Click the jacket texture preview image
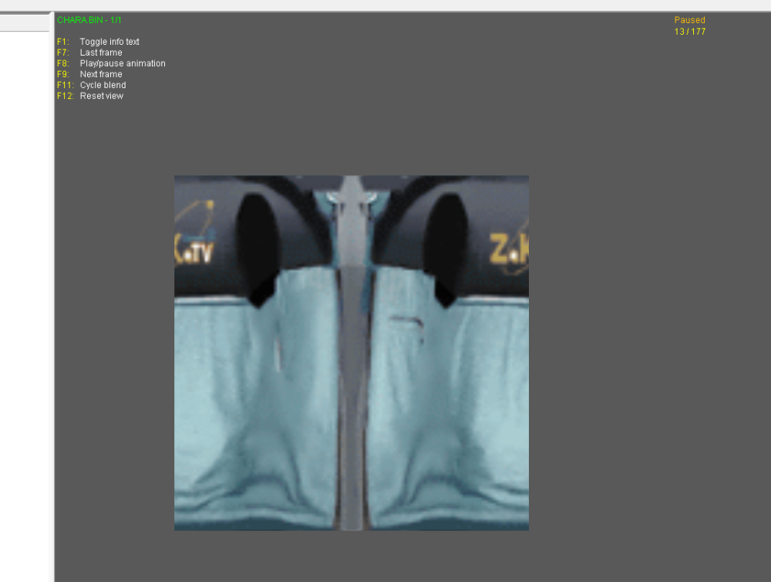This screenshot has width=771, height=582. (x=352, y=353)
